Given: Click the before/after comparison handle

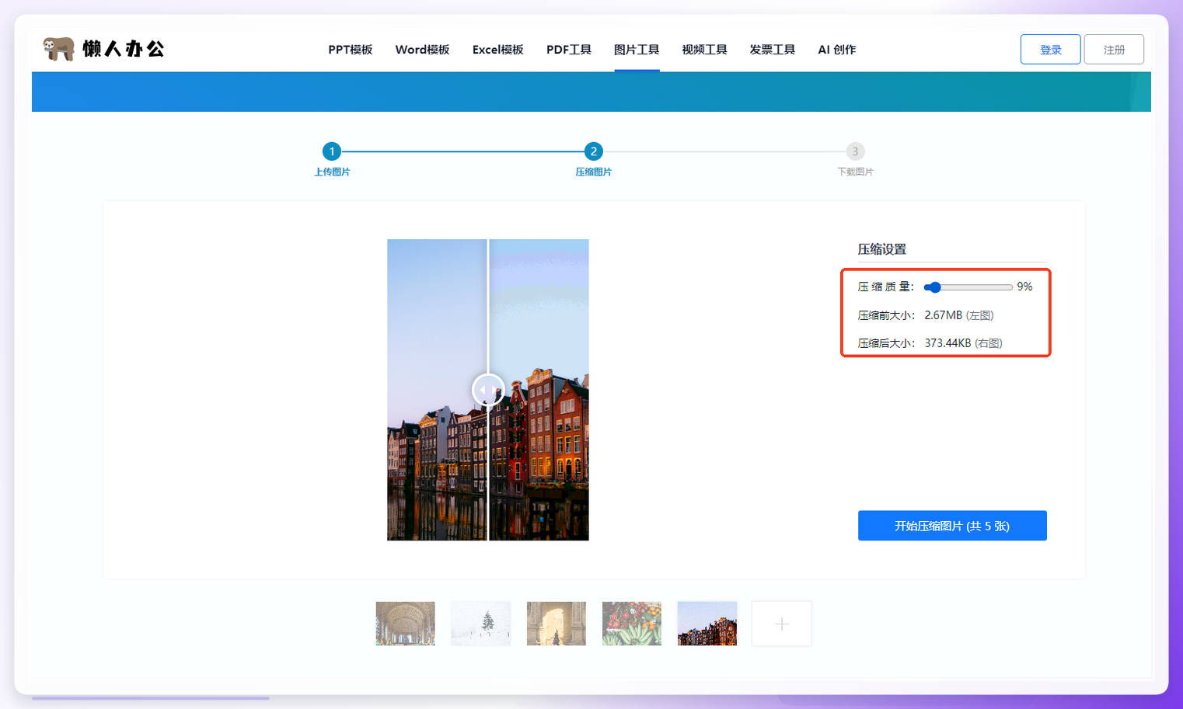Looking at the screenshot, I should 488,389.
